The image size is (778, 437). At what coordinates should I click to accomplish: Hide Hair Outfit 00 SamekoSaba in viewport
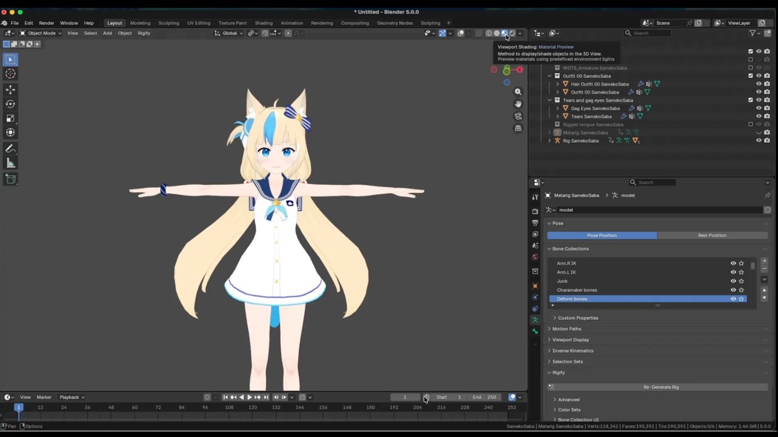759,84
